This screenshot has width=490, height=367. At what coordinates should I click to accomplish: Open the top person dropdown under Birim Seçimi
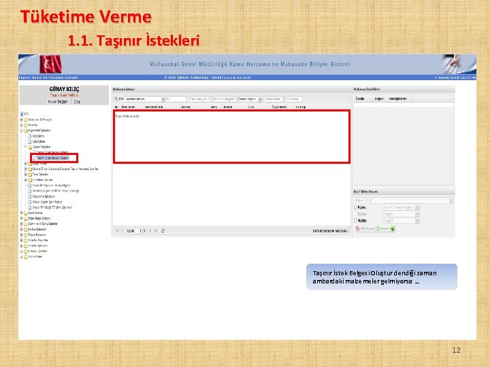pyautogui.click(x=451, y=200)
